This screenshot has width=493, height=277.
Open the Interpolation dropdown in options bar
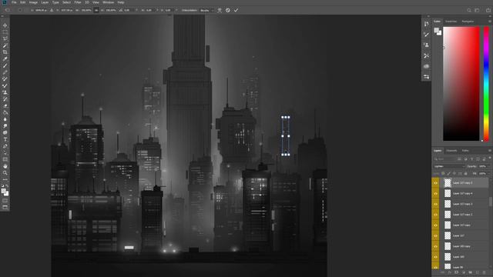207,10
